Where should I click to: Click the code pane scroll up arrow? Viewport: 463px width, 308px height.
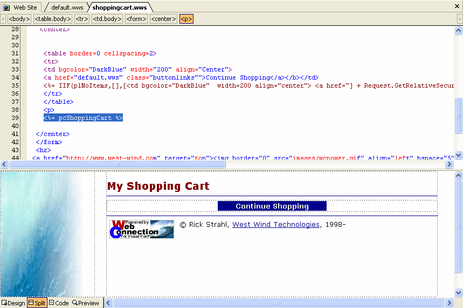(458, 30)
